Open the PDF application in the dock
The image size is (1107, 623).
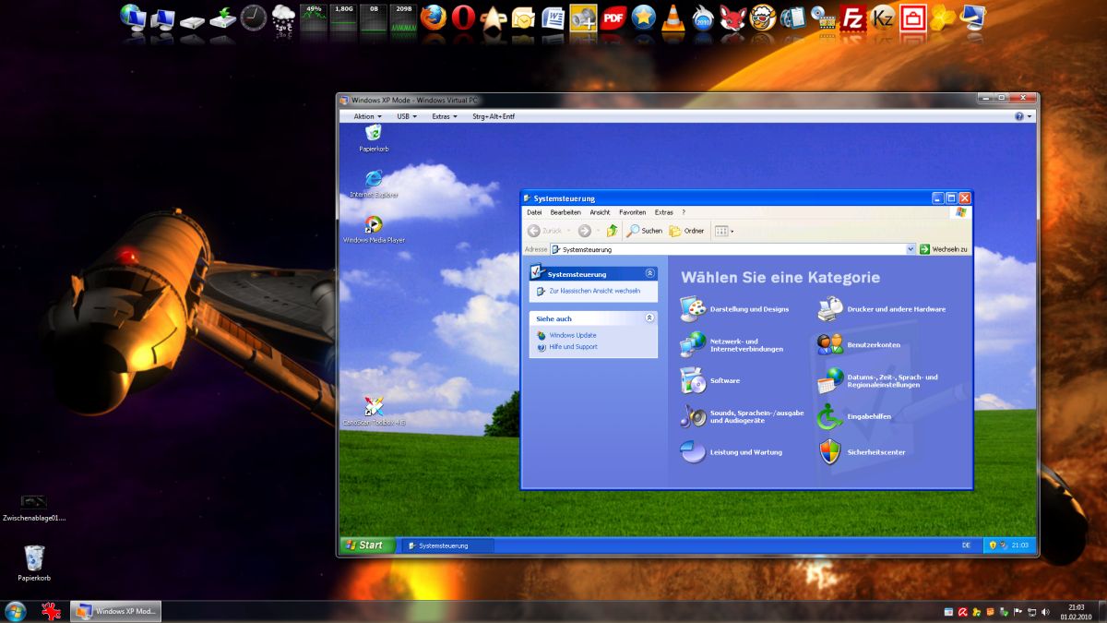click(x=613, y=17)
